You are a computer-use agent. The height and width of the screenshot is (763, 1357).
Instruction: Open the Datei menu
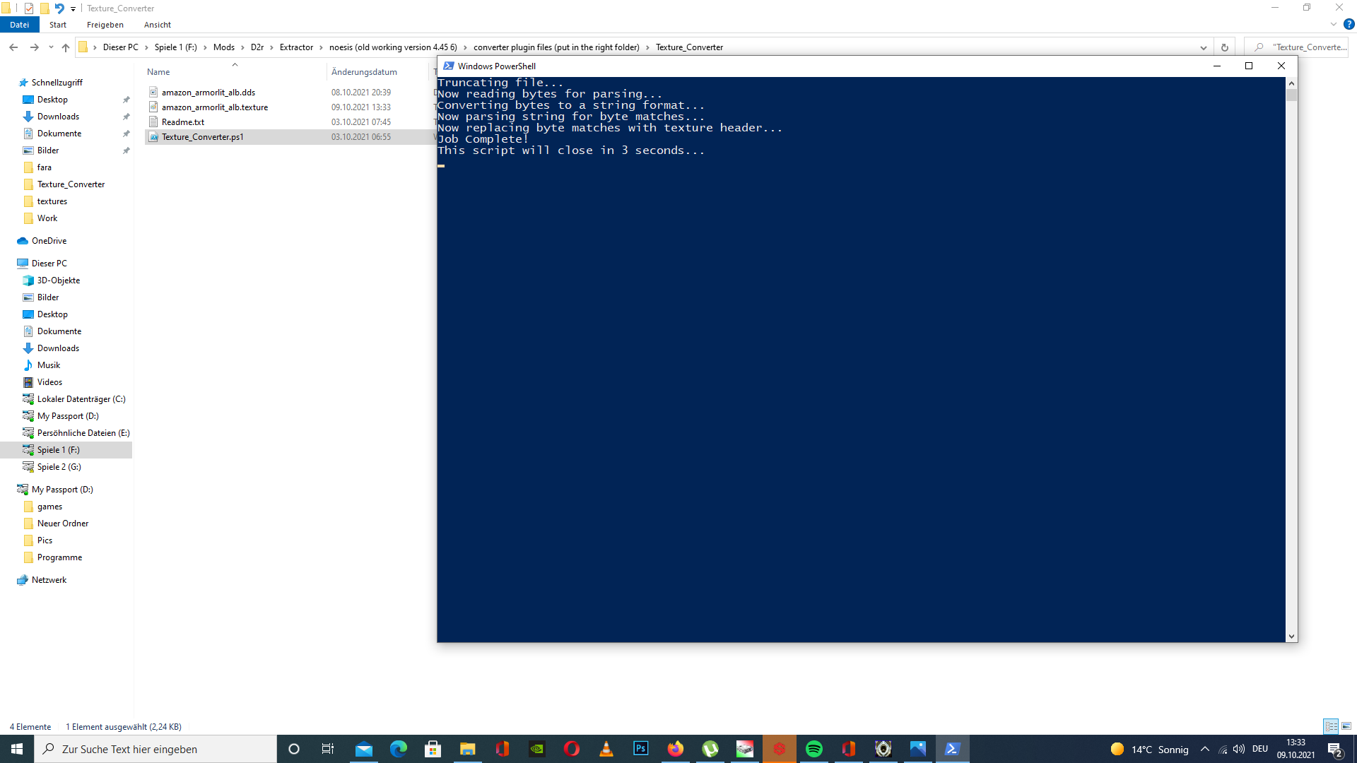(20, 25)
